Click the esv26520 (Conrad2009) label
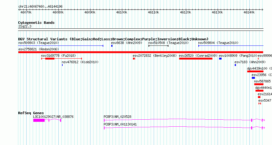The width and height of the screenshot is (272, 145). point(198,56)
